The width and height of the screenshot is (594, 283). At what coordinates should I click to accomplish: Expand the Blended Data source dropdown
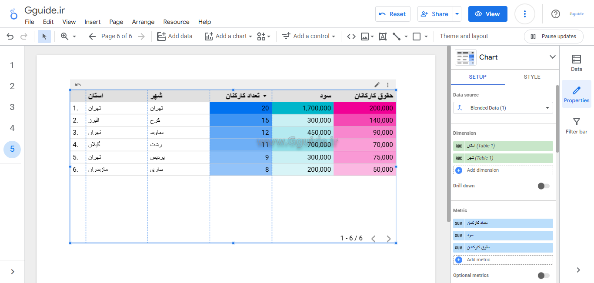coord(547,108)
